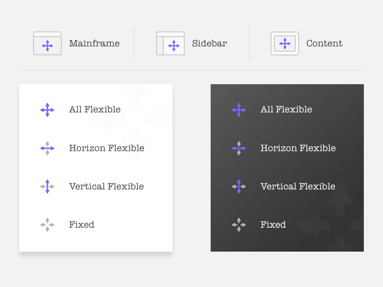
Task: Click Vertical Flexible arrows icon in dark panel
Action: pos(238,187)
